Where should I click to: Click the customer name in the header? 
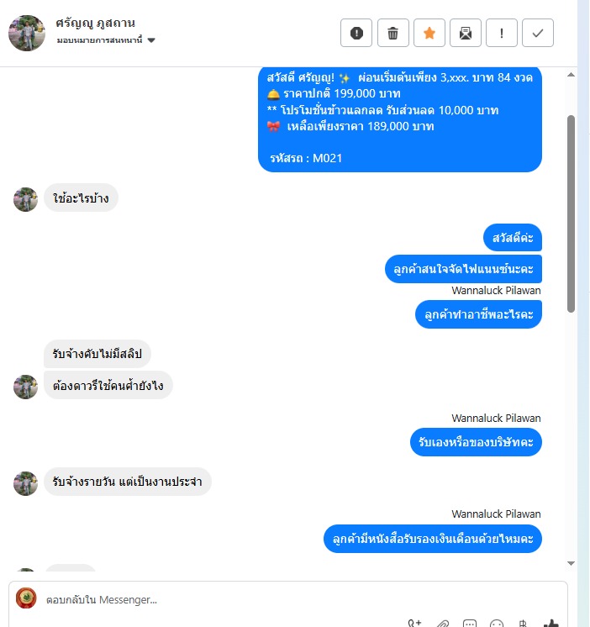(x=95, y=23)
